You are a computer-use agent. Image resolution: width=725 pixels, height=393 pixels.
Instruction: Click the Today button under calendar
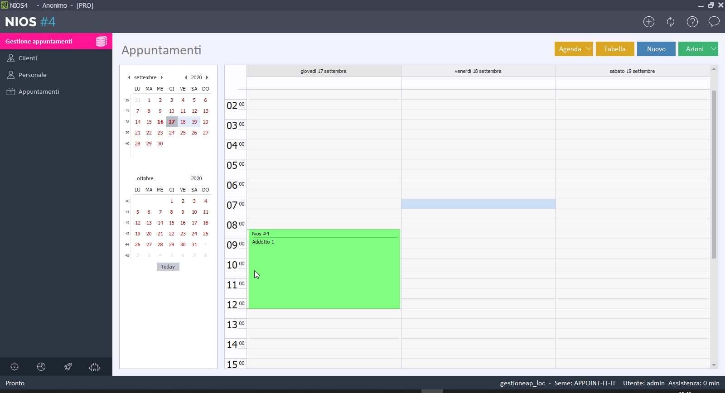pos(168,267)
